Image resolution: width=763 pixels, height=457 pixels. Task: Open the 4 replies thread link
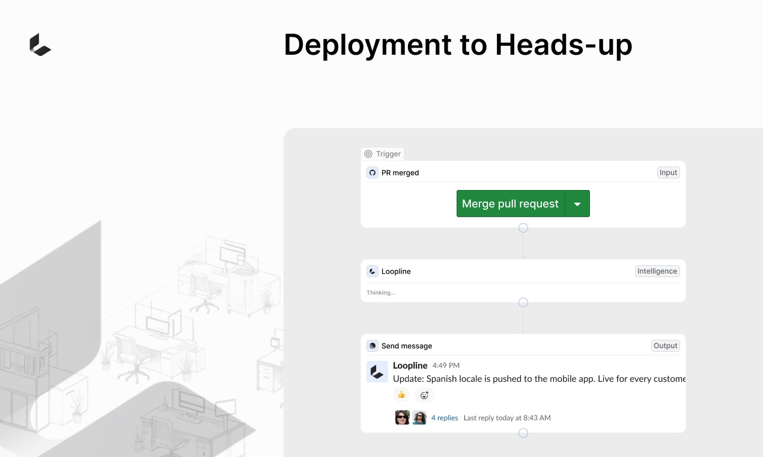445,418
